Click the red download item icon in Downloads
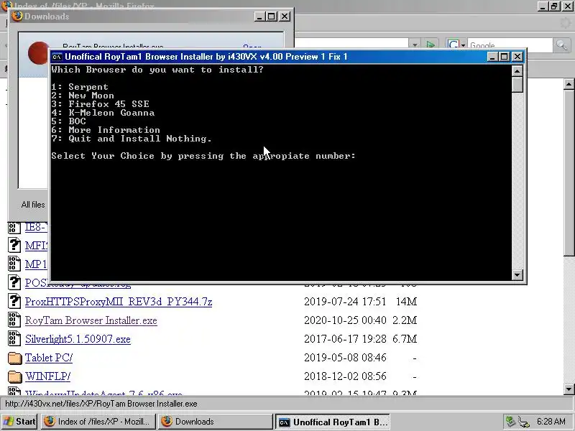 coord(38,53)
